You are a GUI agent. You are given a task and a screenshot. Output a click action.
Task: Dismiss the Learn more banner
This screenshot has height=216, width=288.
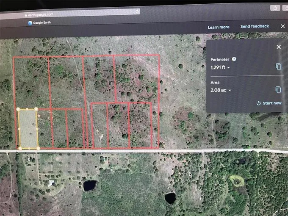[282, 26]
